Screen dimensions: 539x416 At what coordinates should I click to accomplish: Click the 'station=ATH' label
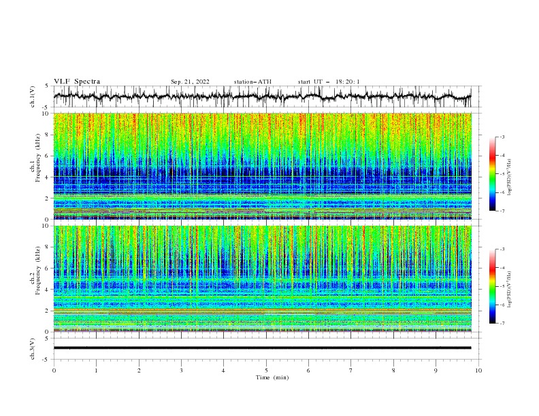coord(252,82)
